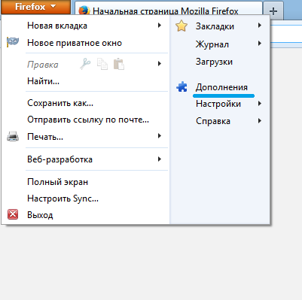The width and height of the screenshot is (302, 300).
Task: Click the Copy pages icon
Action: (102, 64)
